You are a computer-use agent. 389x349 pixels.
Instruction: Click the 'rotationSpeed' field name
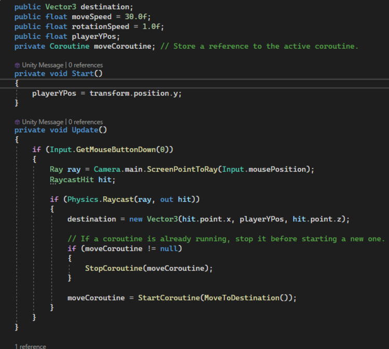tap(101, 26)
